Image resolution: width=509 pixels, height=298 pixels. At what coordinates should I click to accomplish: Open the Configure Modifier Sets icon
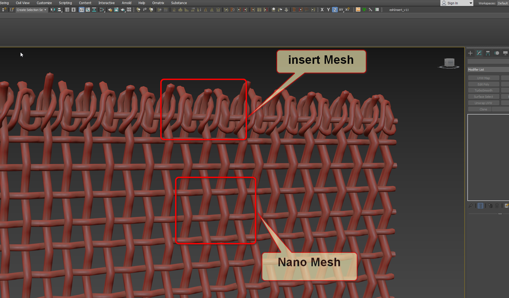(x=507, y=206)
